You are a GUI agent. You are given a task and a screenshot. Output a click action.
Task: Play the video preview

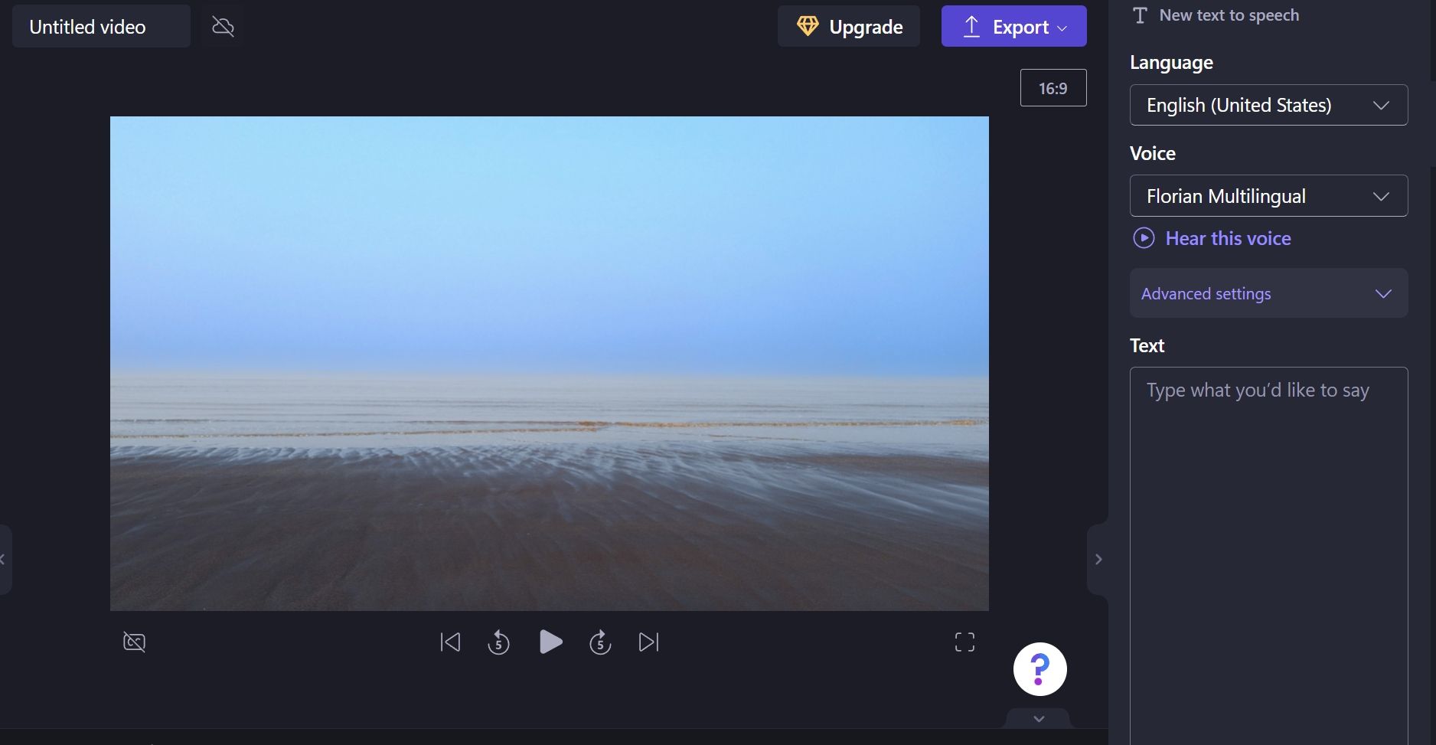point(550,642)
